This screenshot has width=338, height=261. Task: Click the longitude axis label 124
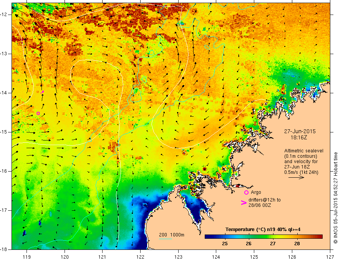click(216, 257)
